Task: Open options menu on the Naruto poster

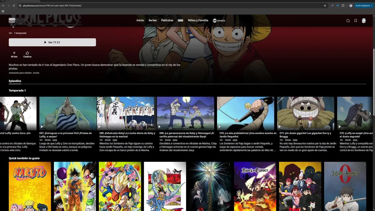Action: coord(49,164)
